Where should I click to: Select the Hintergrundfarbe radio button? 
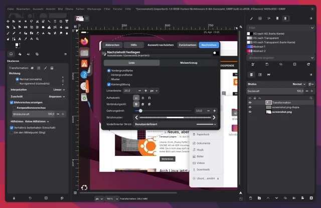coord(109,75)
